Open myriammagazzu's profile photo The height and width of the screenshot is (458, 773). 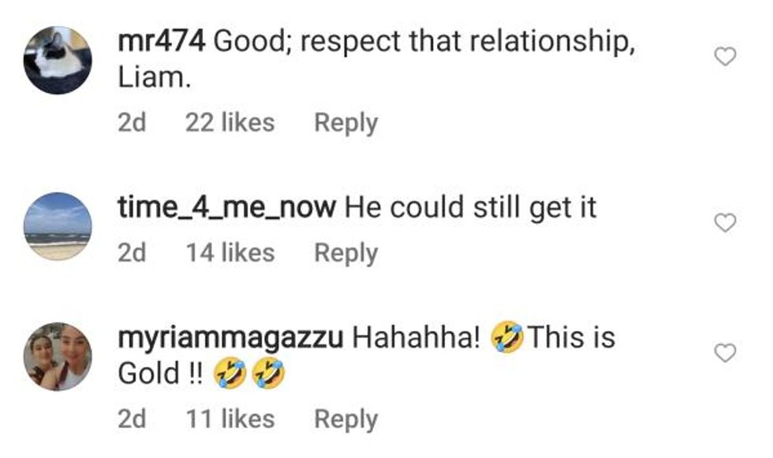tap(58, 356)
